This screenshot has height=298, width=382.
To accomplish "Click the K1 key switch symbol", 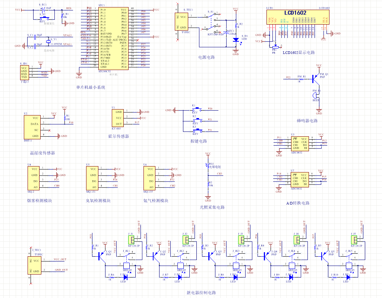I will [197, 109].
